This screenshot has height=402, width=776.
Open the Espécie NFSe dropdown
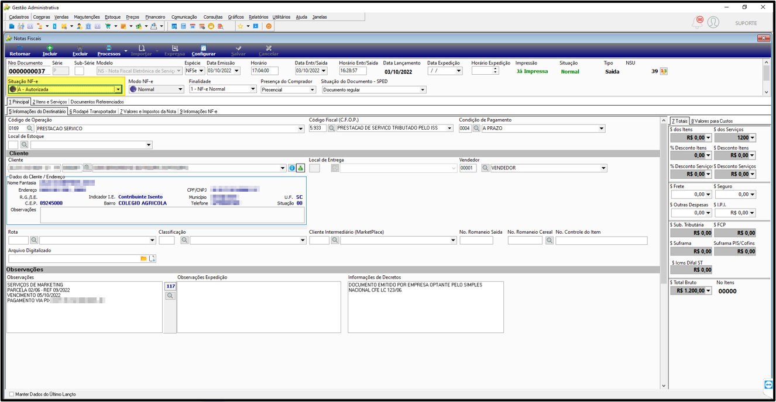(201, 71)
